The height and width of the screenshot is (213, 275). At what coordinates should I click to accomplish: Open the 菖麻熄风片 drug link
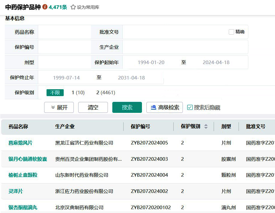[20, 143]
